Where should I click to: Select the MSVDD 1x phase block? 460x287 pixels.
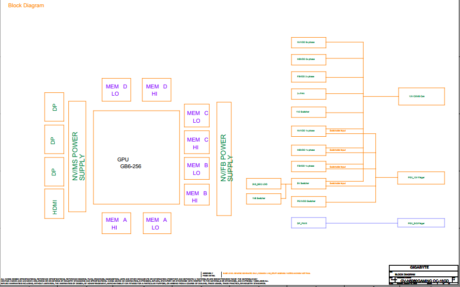308,150
